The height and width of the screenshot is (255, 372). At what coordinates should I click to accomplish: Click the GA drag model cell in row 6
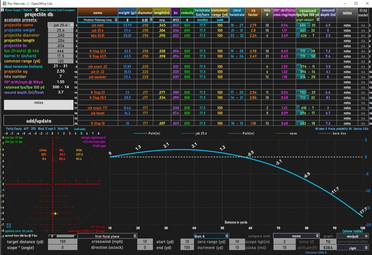[x=363, y=51]
